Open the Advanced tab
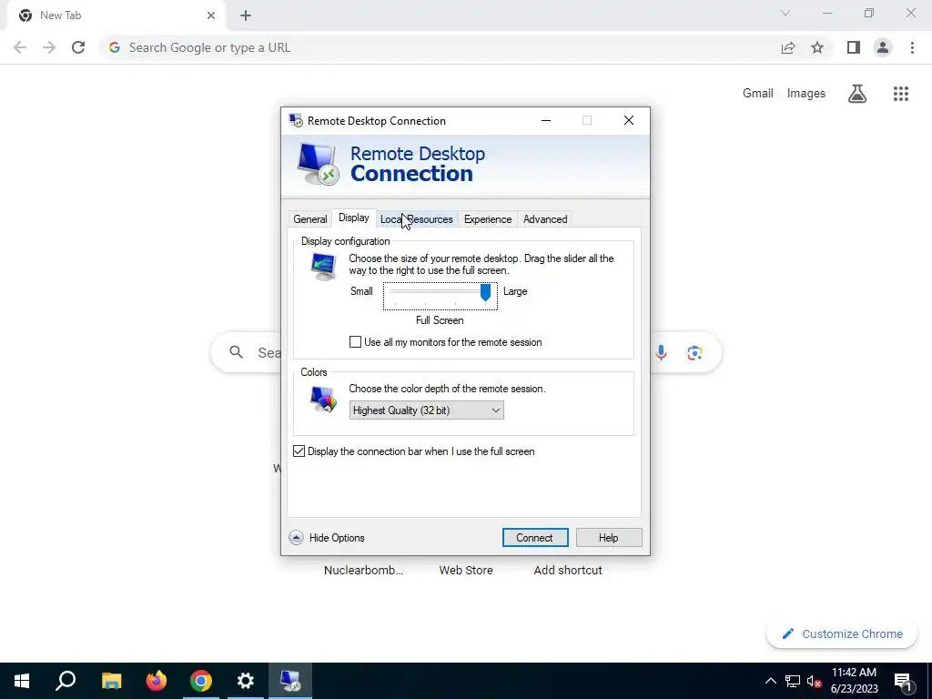Screen dimensions: 932x699 [545, 219]
